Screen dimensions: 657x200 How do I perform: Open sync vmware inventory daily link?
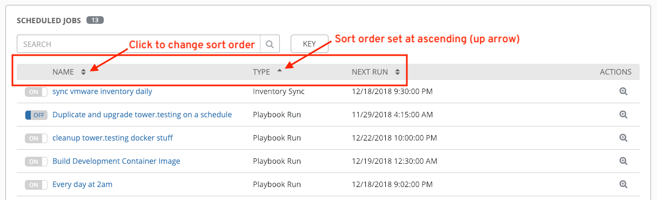click(x=102, y=91)
